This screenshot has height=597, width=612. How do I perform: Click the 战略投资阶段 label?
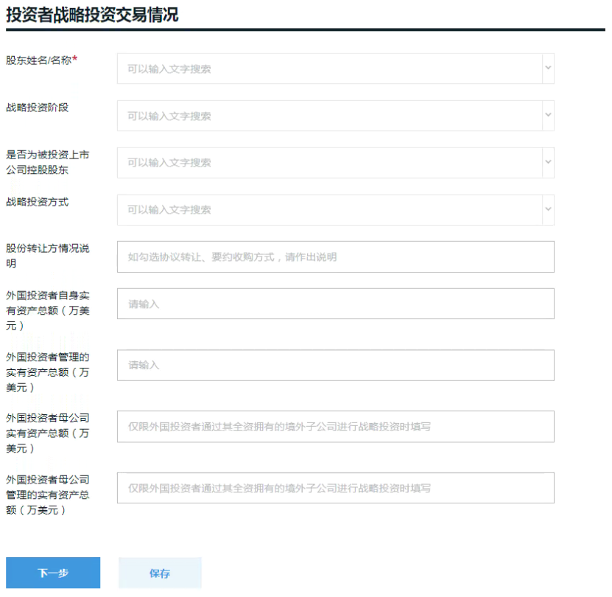(x=37, y=108)
